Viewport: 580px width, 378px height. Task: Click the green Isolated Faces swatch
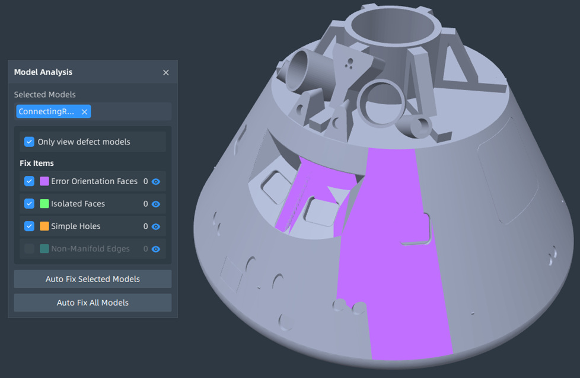click(44, 204)
